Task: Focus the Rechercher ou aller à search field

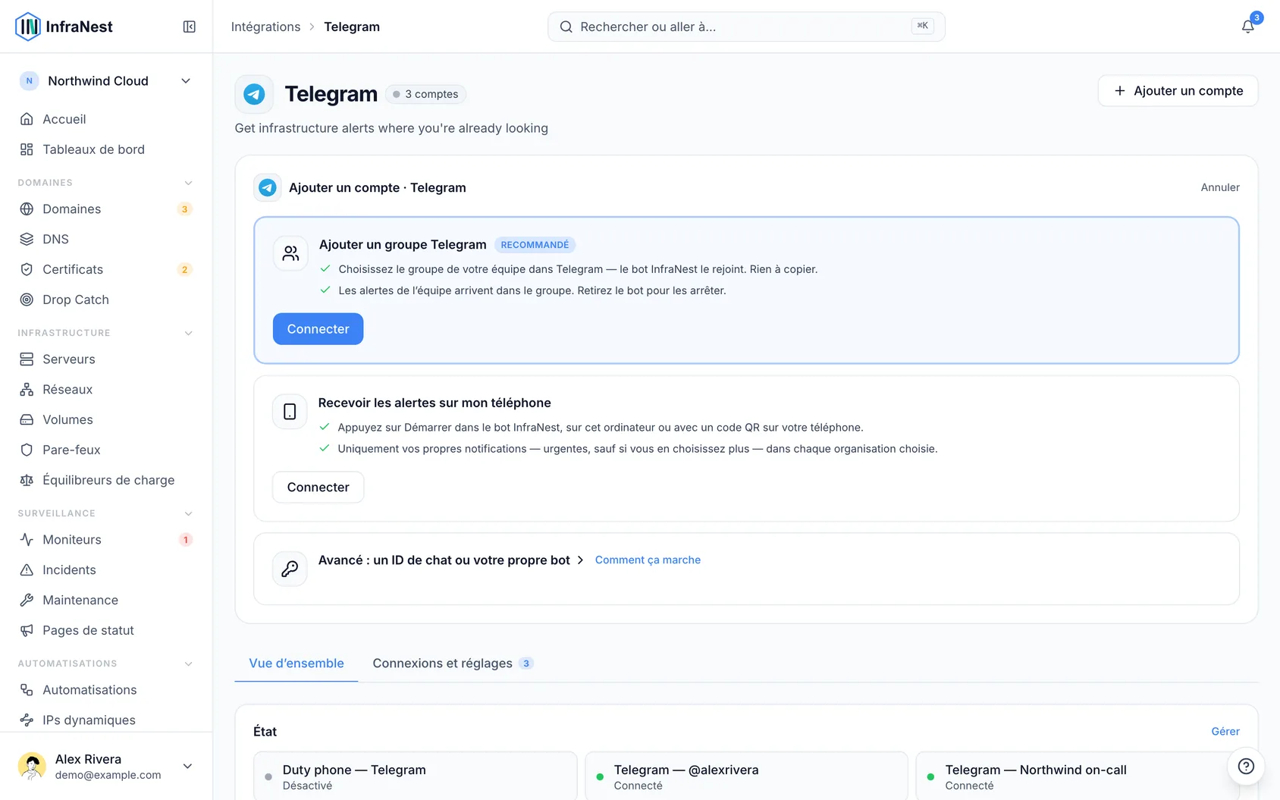Action: (x=746, y=27)
